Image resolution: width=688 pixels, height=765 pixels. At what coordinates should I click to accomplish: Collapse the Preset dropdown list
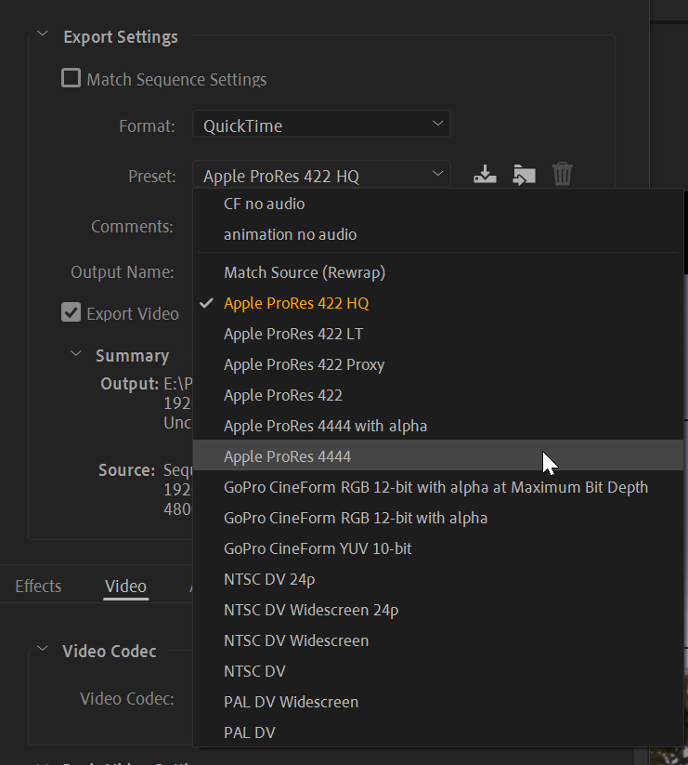[321, 176]
